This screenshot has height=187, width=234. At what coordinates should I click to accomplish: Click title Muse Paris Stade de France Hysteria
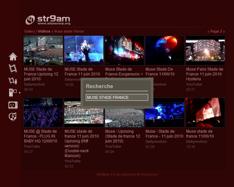pos(205,74)
